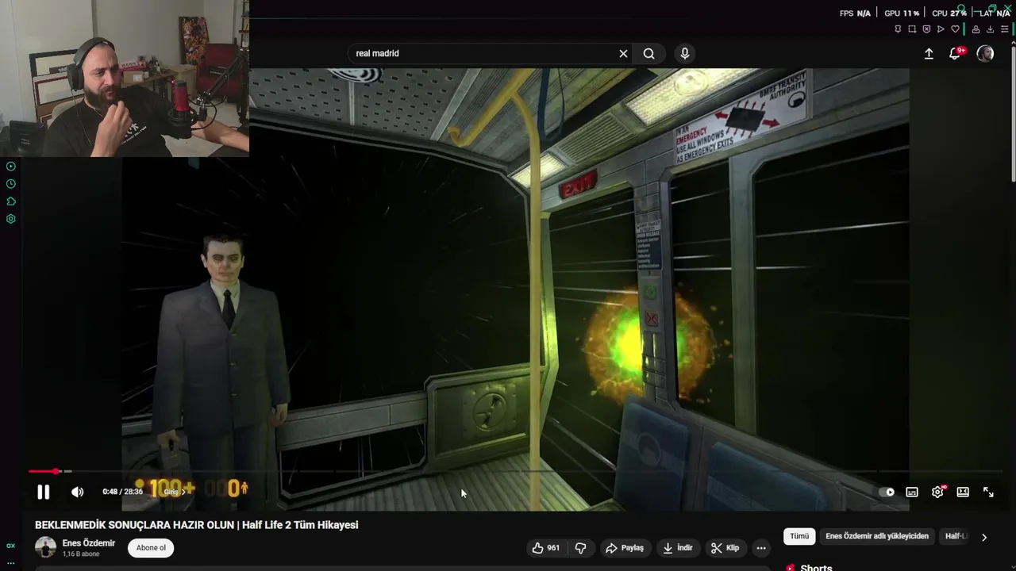Viewport: 1016px width, 571px height.
Task: Open the upload video icon
Action: click(929, 54)
